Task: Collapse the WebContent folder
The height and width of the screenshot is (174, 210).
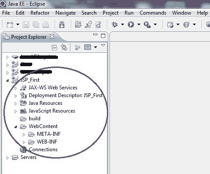Action: pyautogui.click(x=15, y=127)
